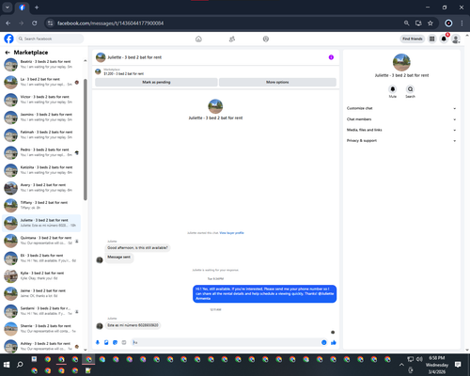This screenshot has width=470, height=376.
Task: Open Windows Start menu
Action: (x=7, y=365)
